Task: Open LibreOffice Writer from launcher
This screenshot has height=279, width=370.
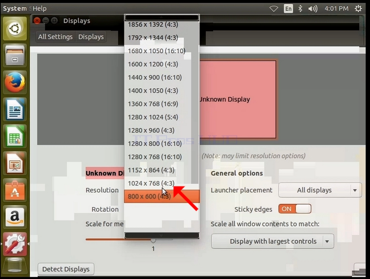Action: pos(15,110)
